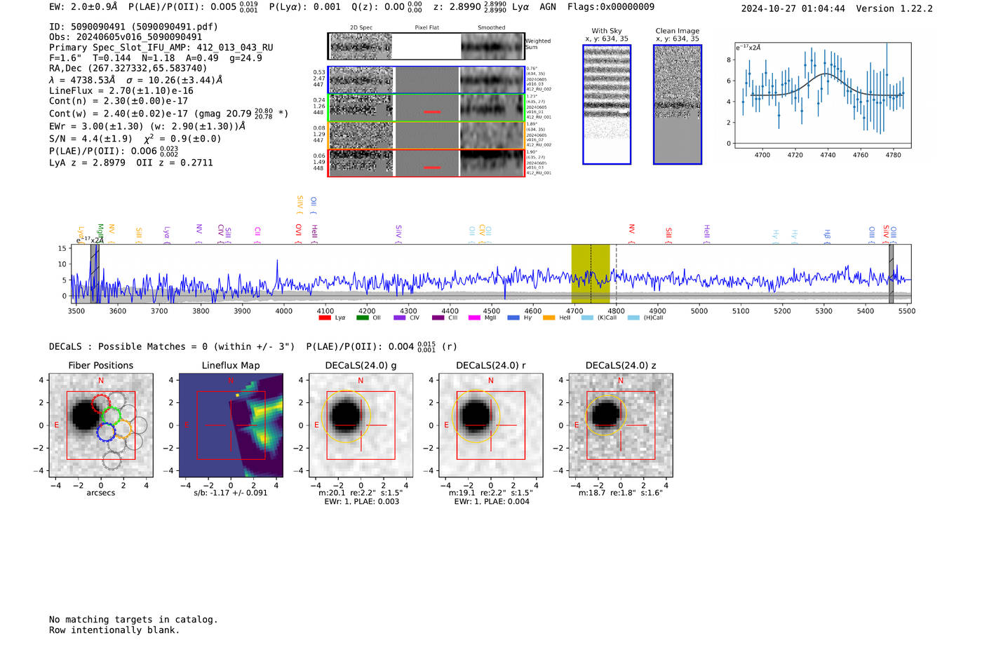Click the dark purple CIII legend swatch
982x668 pixels.
click(x=438, y=318)
